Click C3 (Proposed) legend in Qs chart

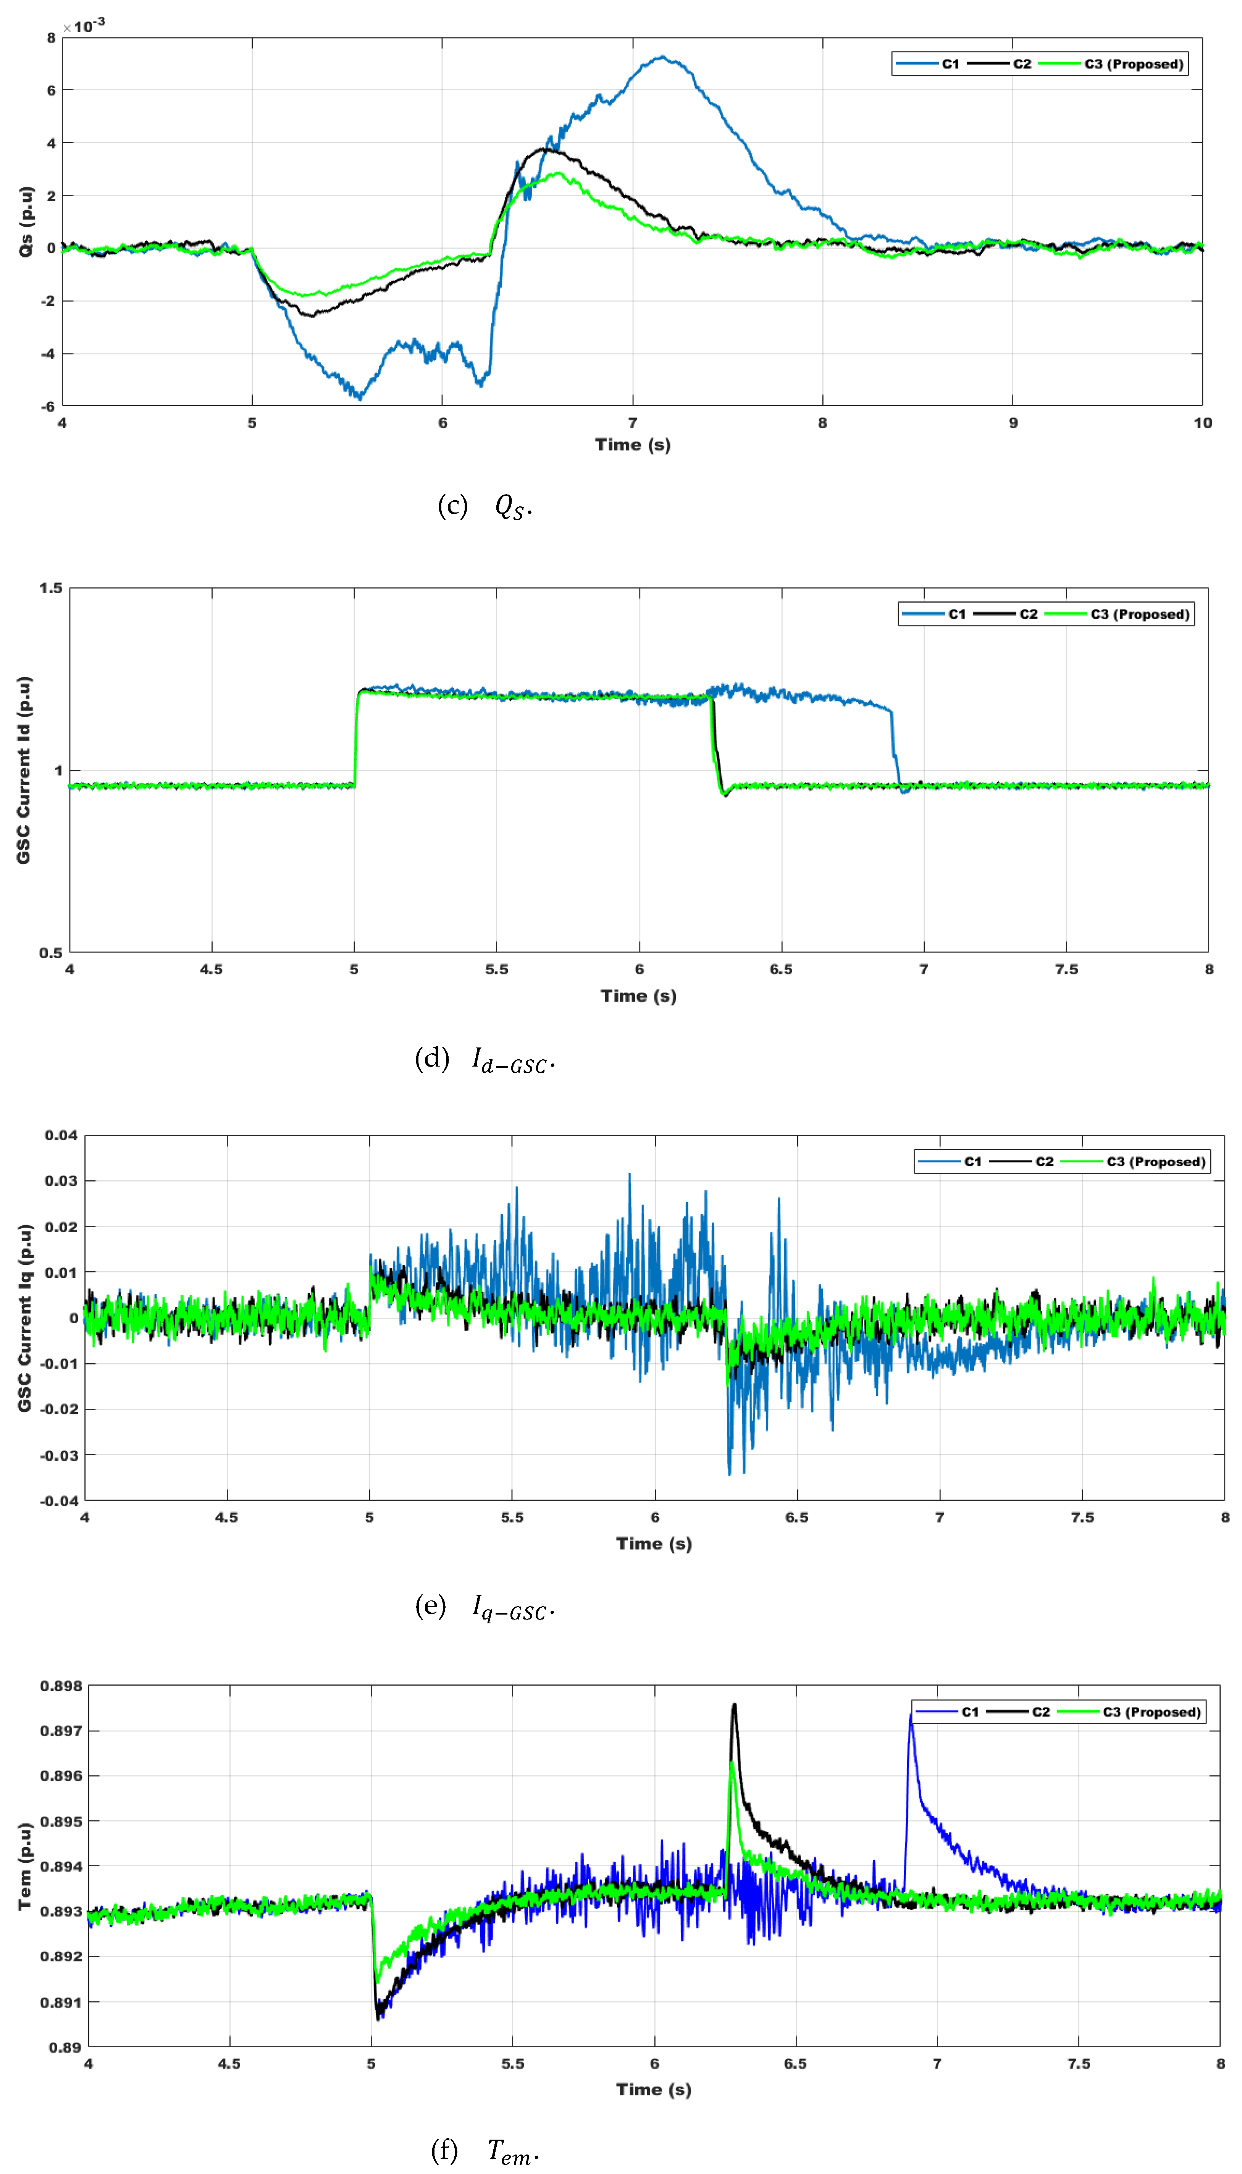click(x=1134, y=64)
